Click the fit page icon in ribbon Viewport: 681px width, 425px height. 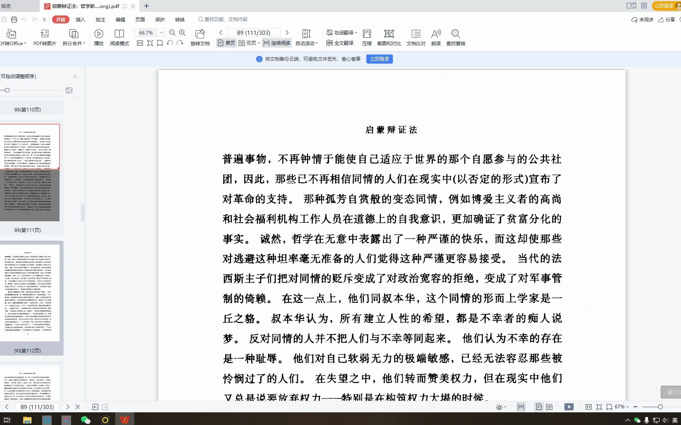tap(150, 43)
